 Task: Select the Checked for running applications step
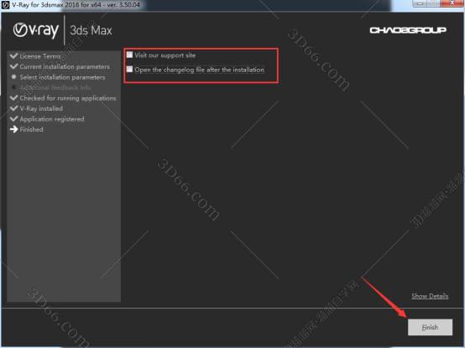[x=68, y=98]
